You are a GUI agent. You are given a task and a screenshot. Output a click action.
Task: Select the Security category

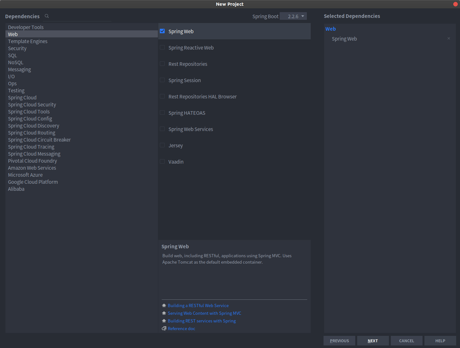pos(17,48)
